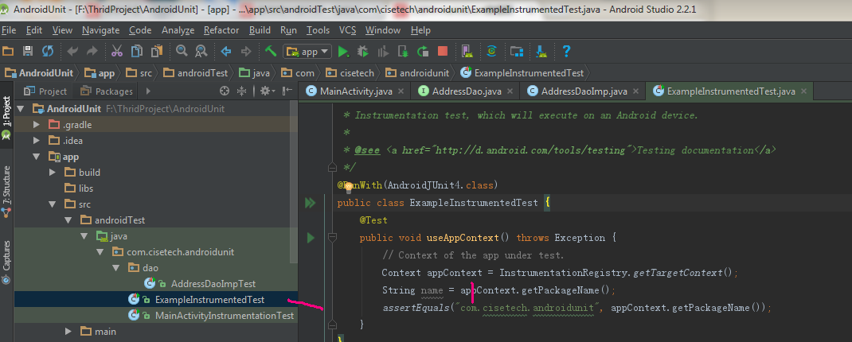The height and width of the screenshot is (342, 852).
Task: Click the green Run app button
Action: (x=343, y=52)
